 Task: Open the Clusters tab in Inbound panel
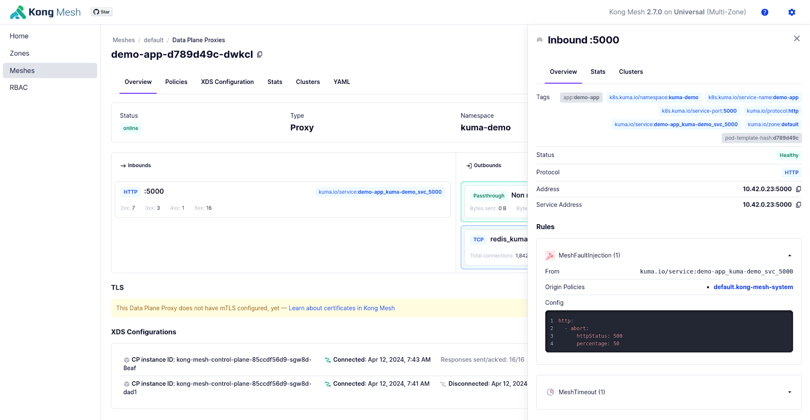tap(631, 72)
